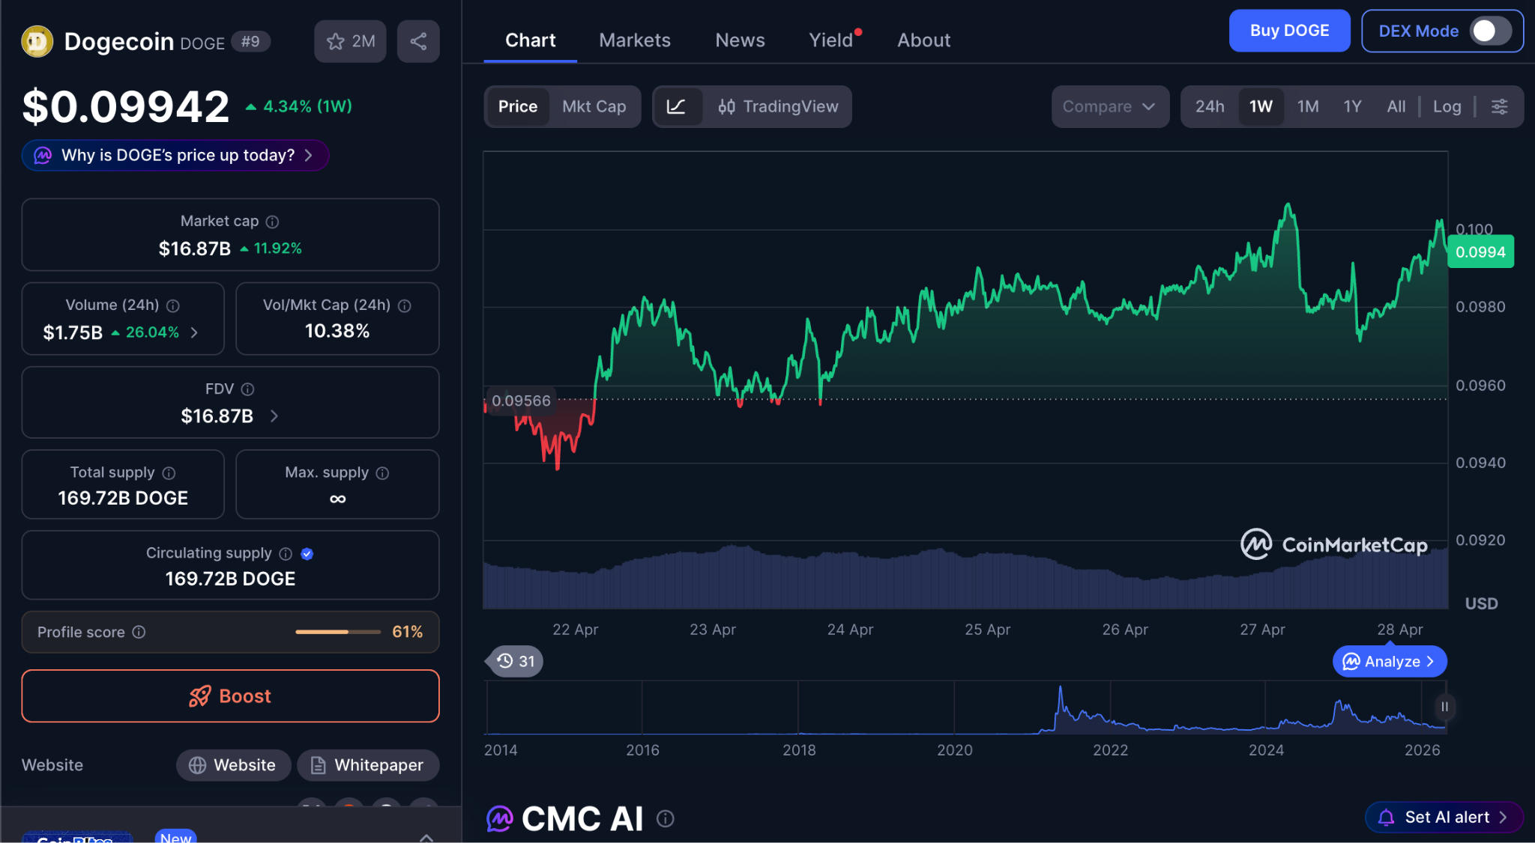
Task: Select the line chart icon button
Action: click(x=676, y=106)
